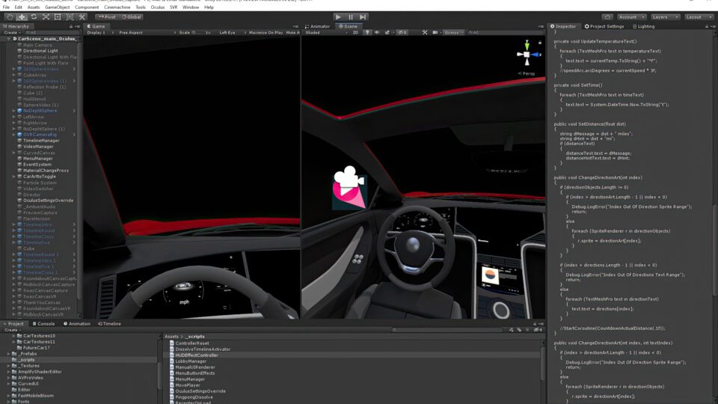Viewport: 718px width, 404px height.
Task: Click the Cinemachine camera gizmo in Scene
Action: click(349, 188)
